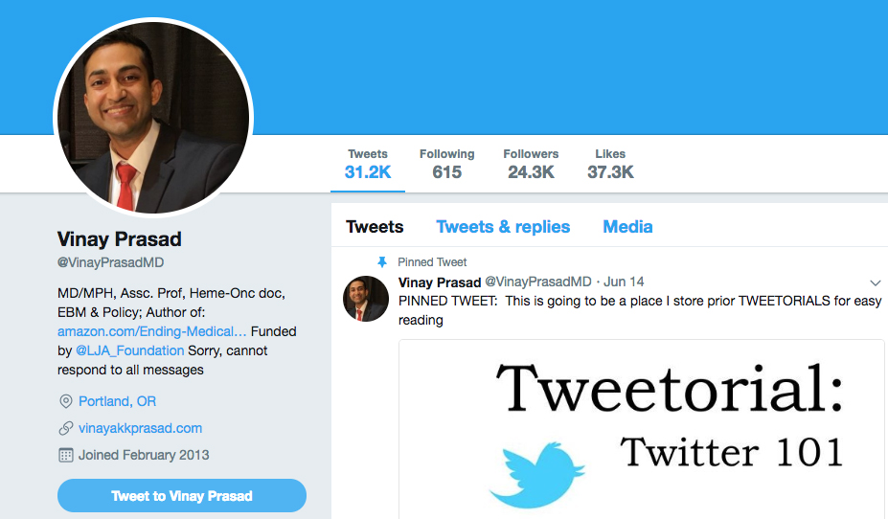888x519 pixels.
Task: Select the Tweets tab in timeline
Action: point(375,227)
